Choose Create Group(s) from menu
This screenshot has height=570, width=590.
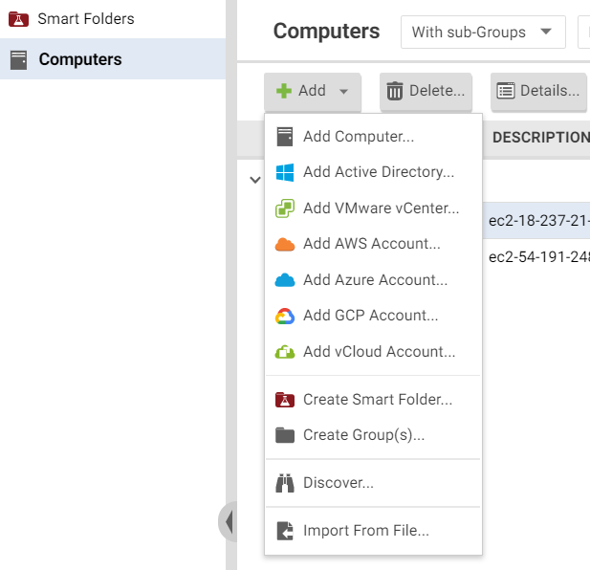click(363, 435)
